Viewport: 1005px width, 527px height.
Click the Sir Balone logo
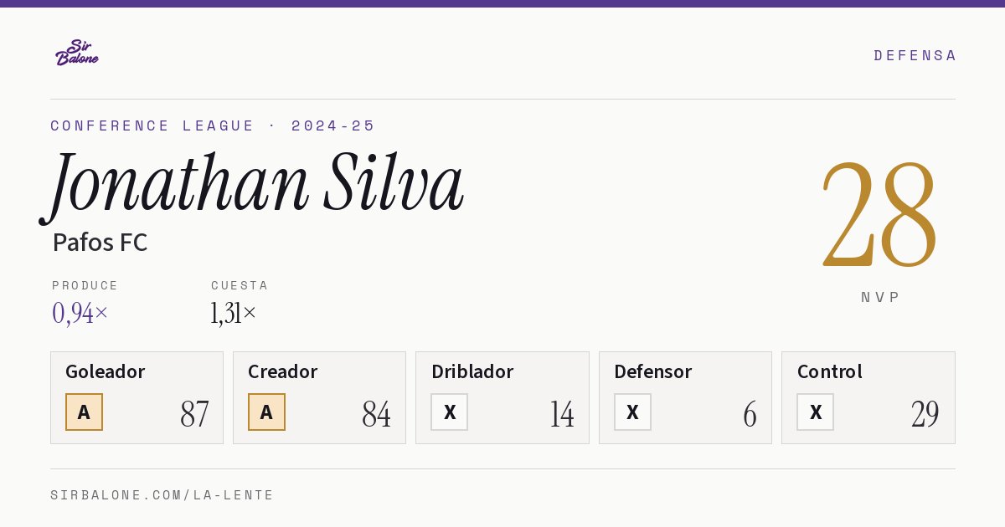coord(77,53)
